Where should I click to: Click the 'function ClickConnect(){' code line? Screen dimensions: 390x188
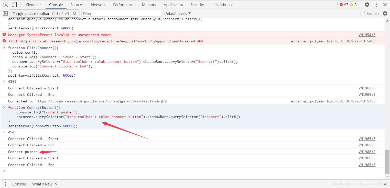pyautogui.click(x=34, y=48)
